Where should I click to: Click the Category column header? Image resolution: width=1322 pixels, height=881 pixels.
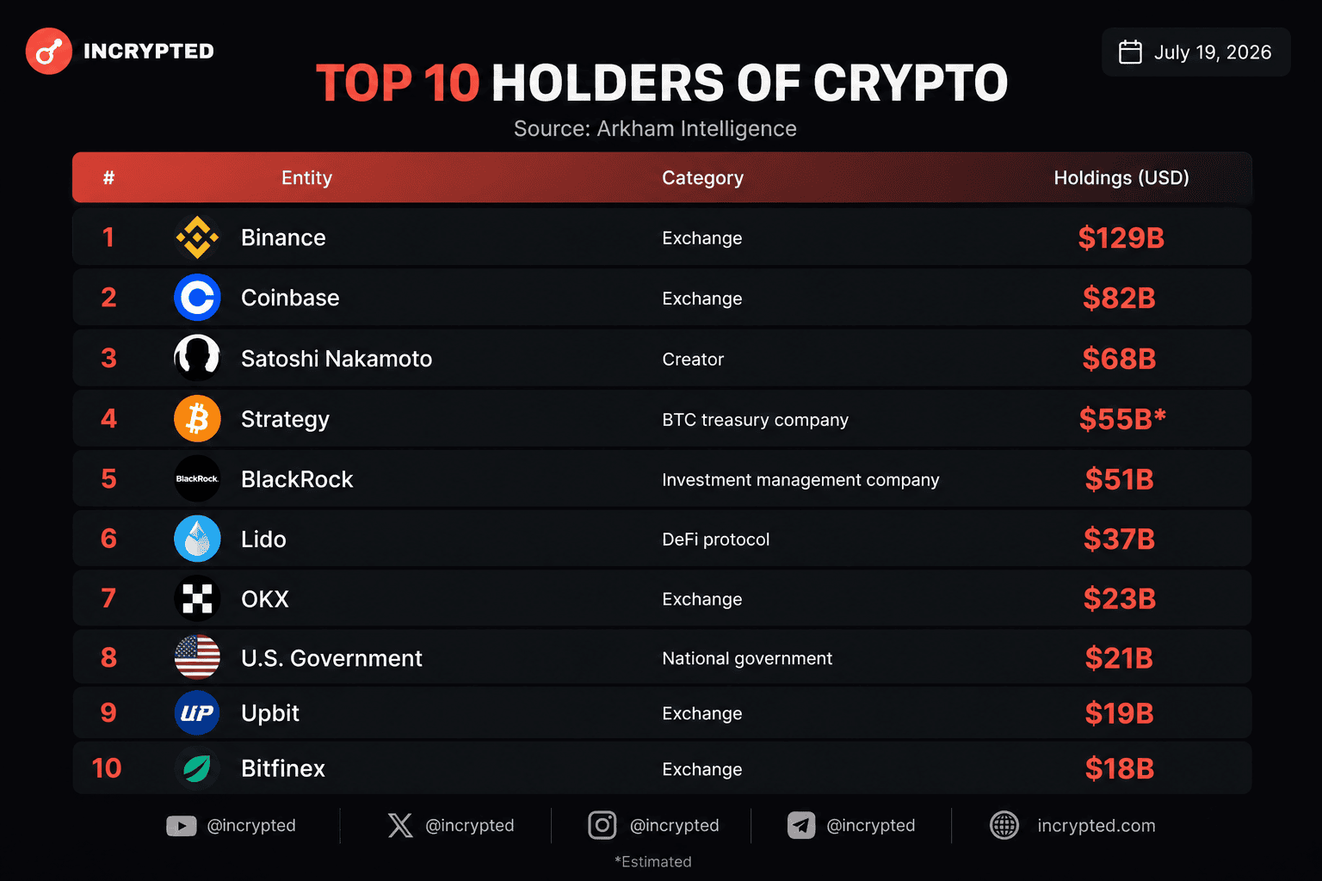[702, 178]
